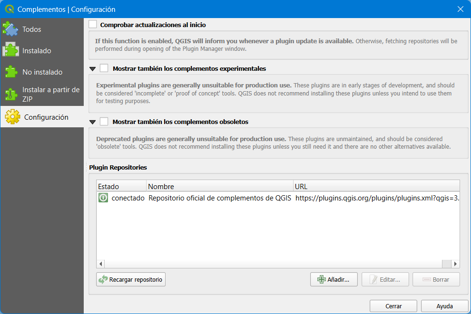Viewport: 471px width, 314px height.
Task: Click the reload arrows icon on Recargar repositorio
Action: click(103, 279)
